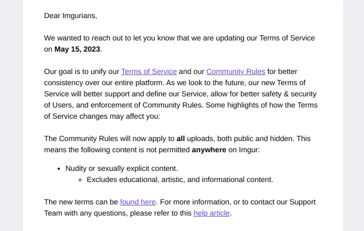The image size is (364, 231).
Task: Click the hollow bullet before 'Excludes'
Action: click(x=80, y=180)
